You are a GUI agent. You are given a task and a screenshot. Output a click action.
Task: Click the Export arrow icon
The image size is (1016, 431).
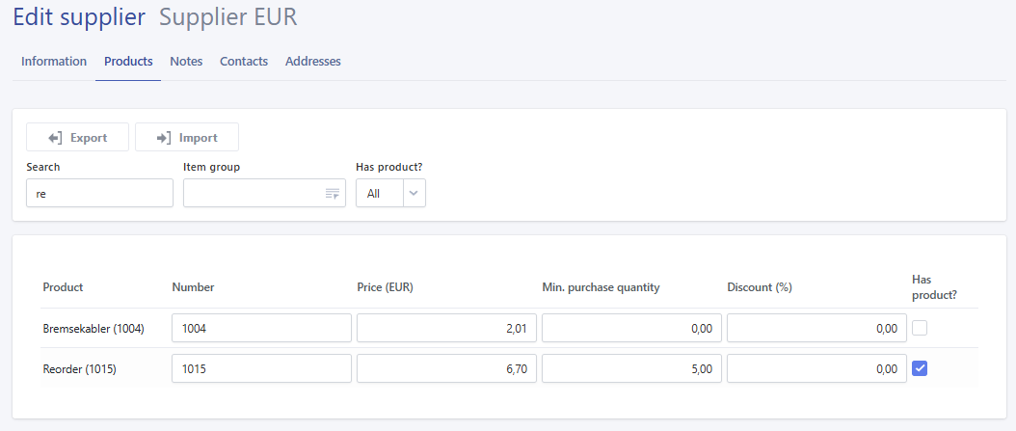(x=55, y=138)
